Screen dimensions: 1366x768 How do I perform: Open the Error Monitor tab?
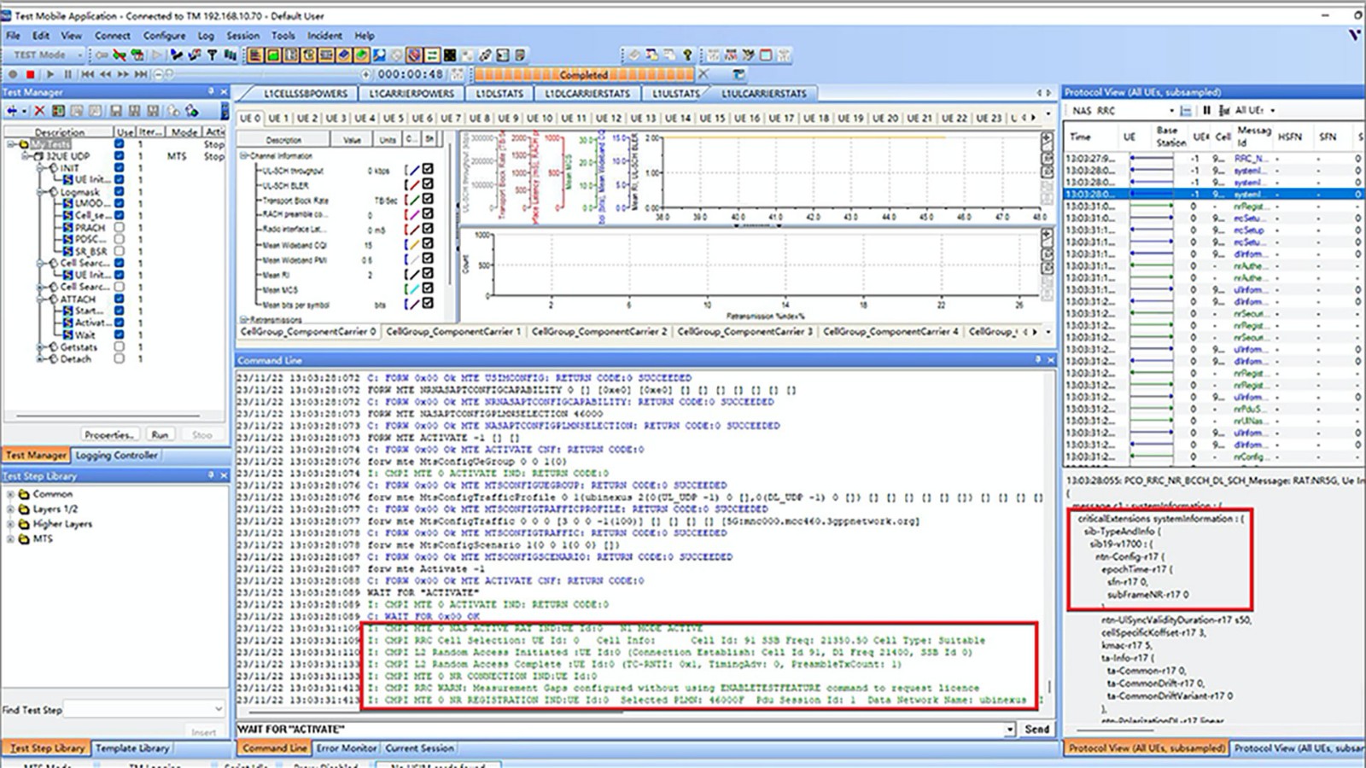pos(347,748)
